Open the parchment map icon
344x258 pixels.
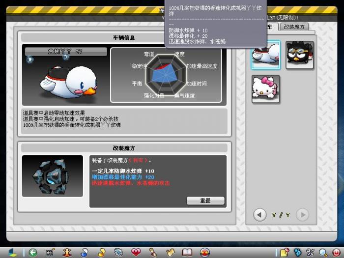pyautogui.click(x=170, y=253)
